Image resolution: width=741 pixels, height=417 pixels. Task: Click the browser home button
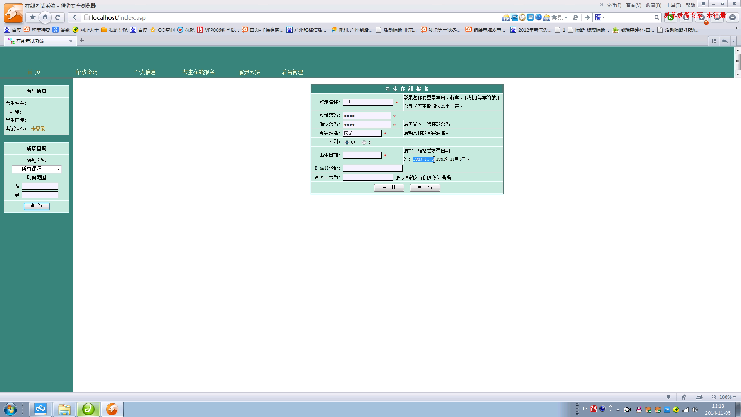click(45, 17)
